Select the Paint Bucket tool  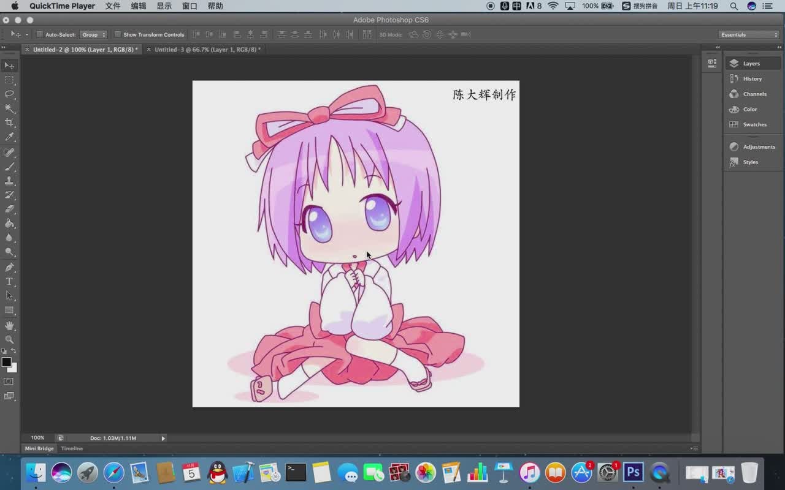point(9,224)
